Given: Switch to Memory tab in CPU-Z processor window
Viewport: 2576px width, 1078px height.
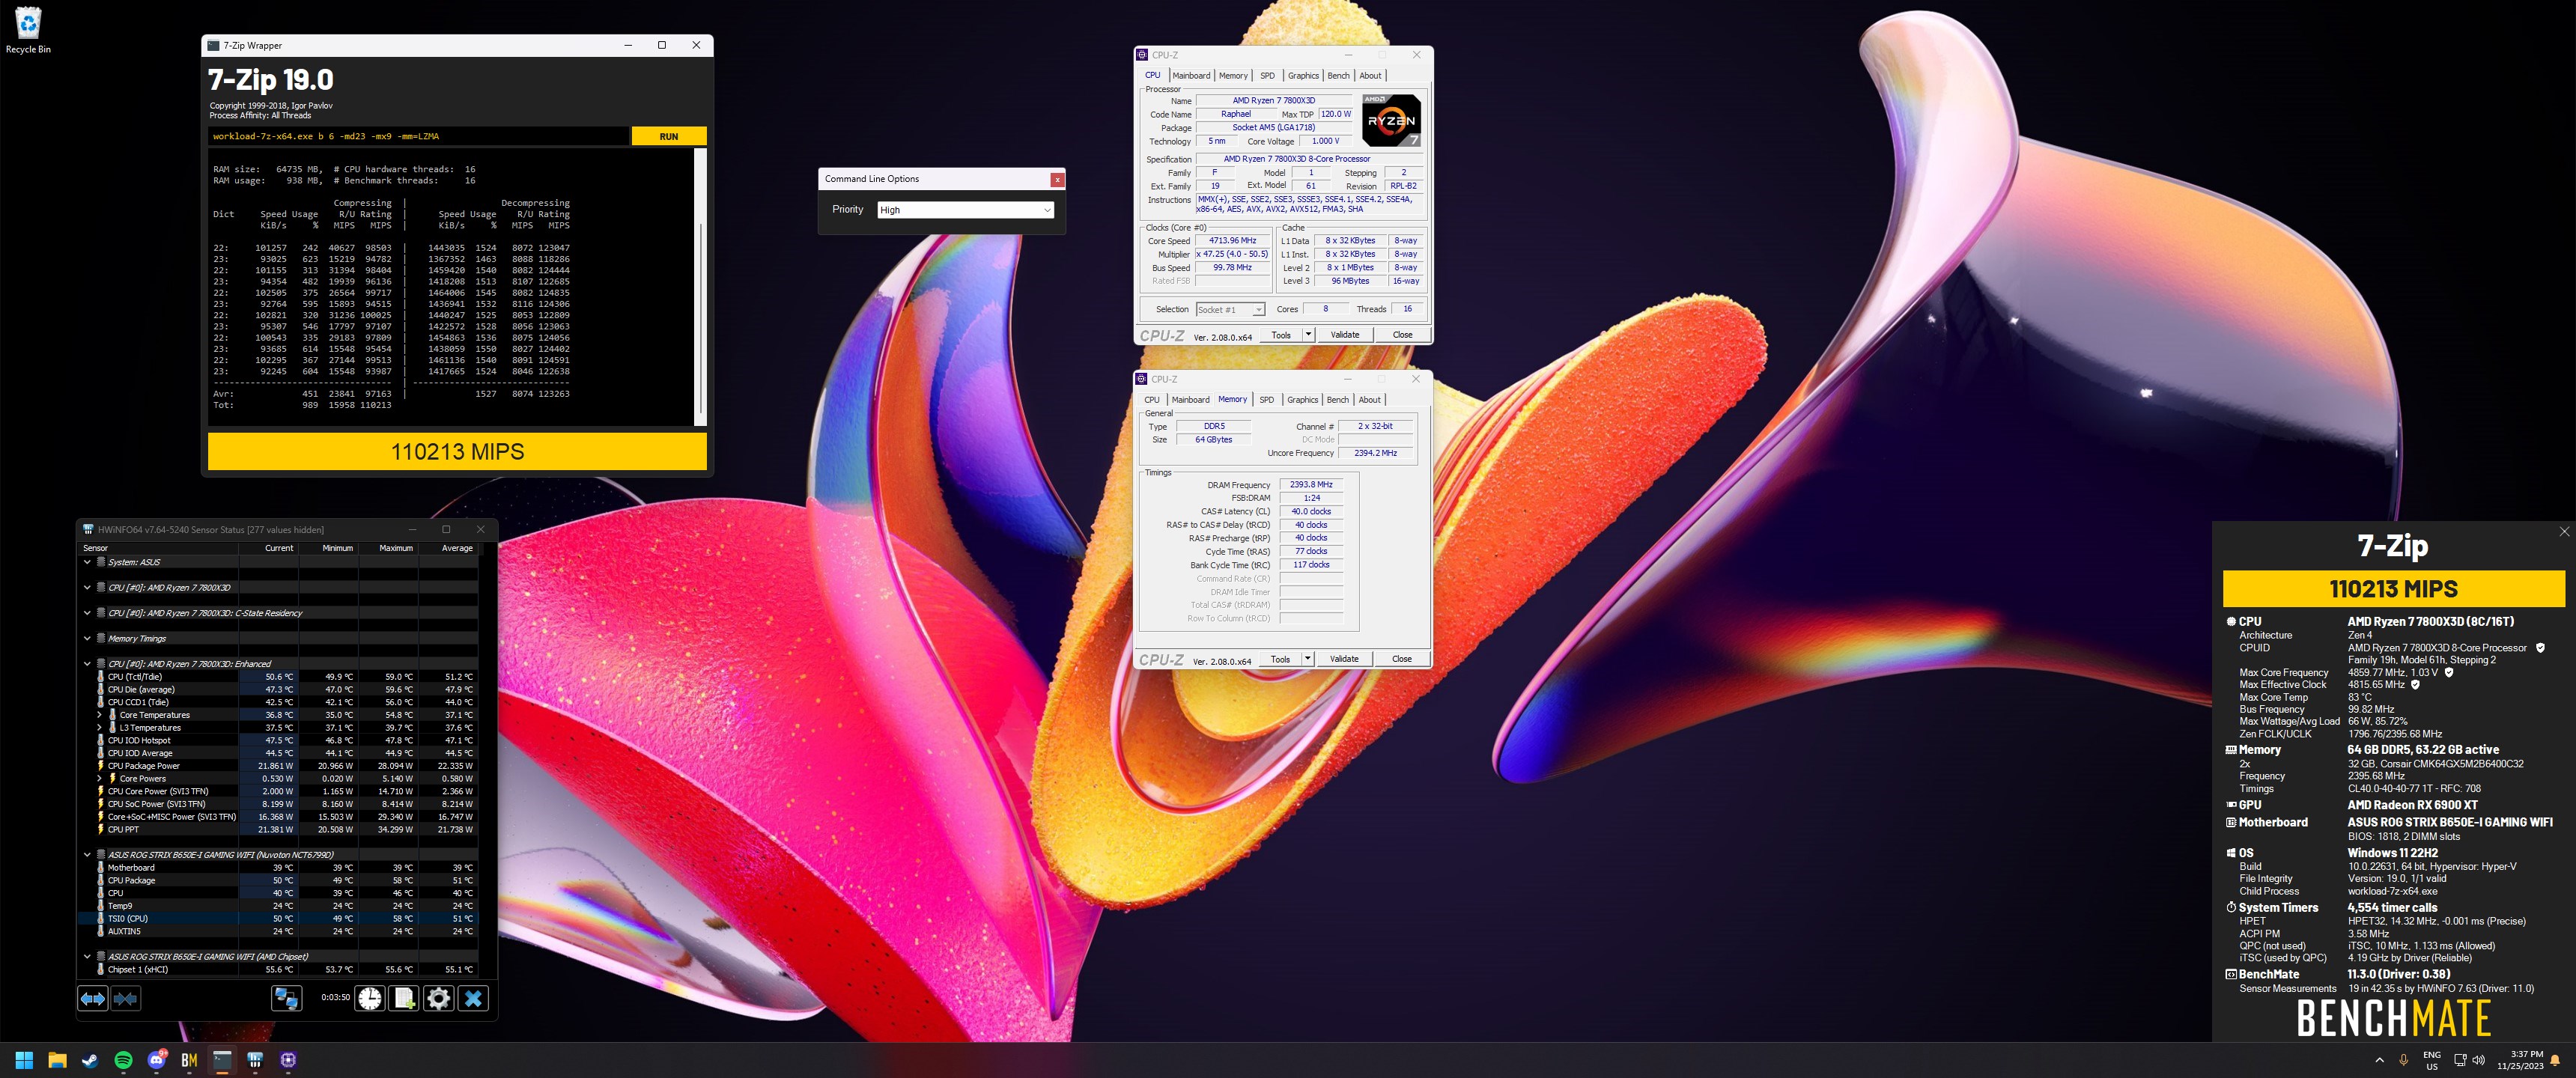Looking at the screenshot, I should [1233, 76].
